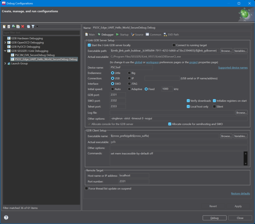Click the Commands scrollbar up arrow
This screenshot has height=224, width=255.
pyautogui.click(x=246, y=153)
